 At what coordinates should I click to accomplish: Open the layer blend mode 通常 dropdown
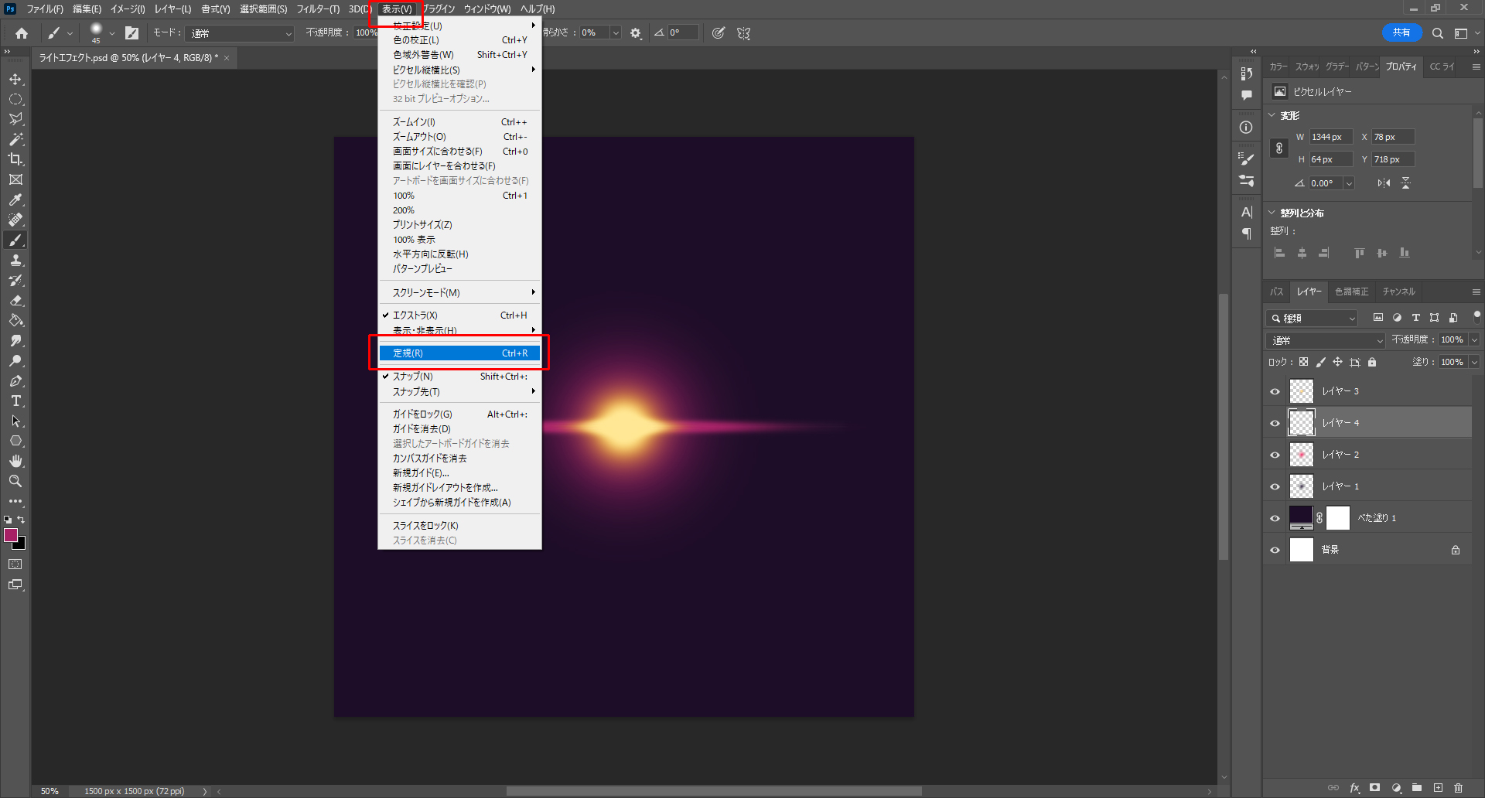[1326, 340]
